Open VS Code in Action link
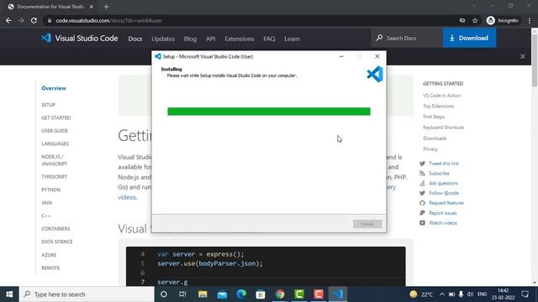The width and height of the screenshot is (538, 302). (441, 96)
